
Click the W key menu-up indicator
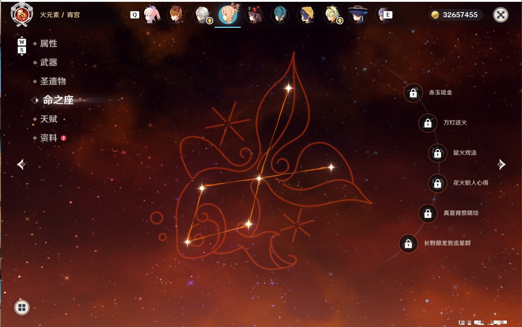tap(22, 42)
